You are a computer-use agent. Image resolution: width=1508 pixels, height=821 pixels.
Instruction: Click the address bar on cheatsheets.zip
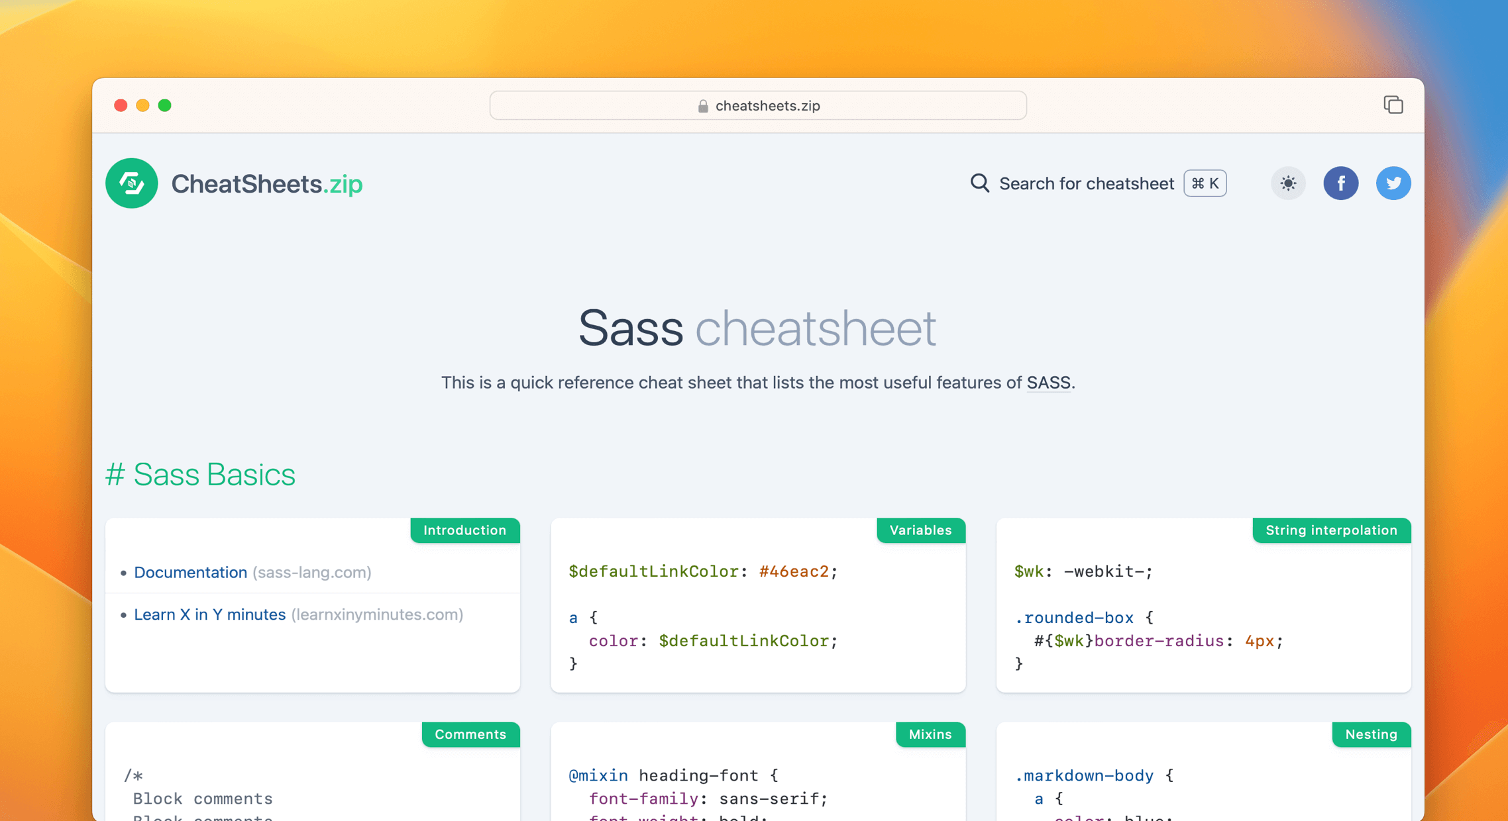click(757, 105)
